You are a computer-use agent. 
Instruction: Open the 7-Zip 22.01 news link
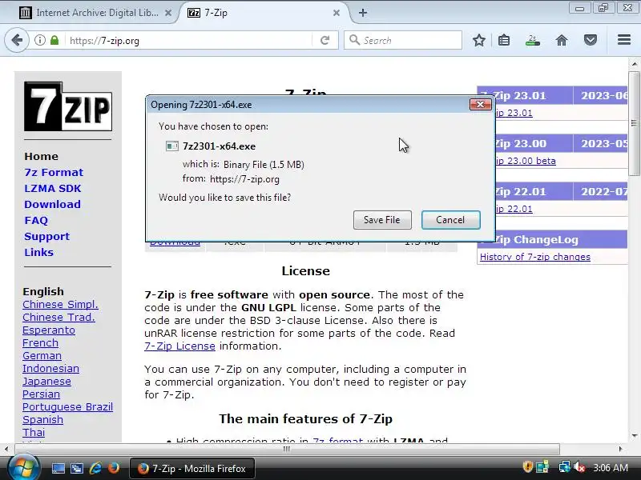click(x=514, y=209)
